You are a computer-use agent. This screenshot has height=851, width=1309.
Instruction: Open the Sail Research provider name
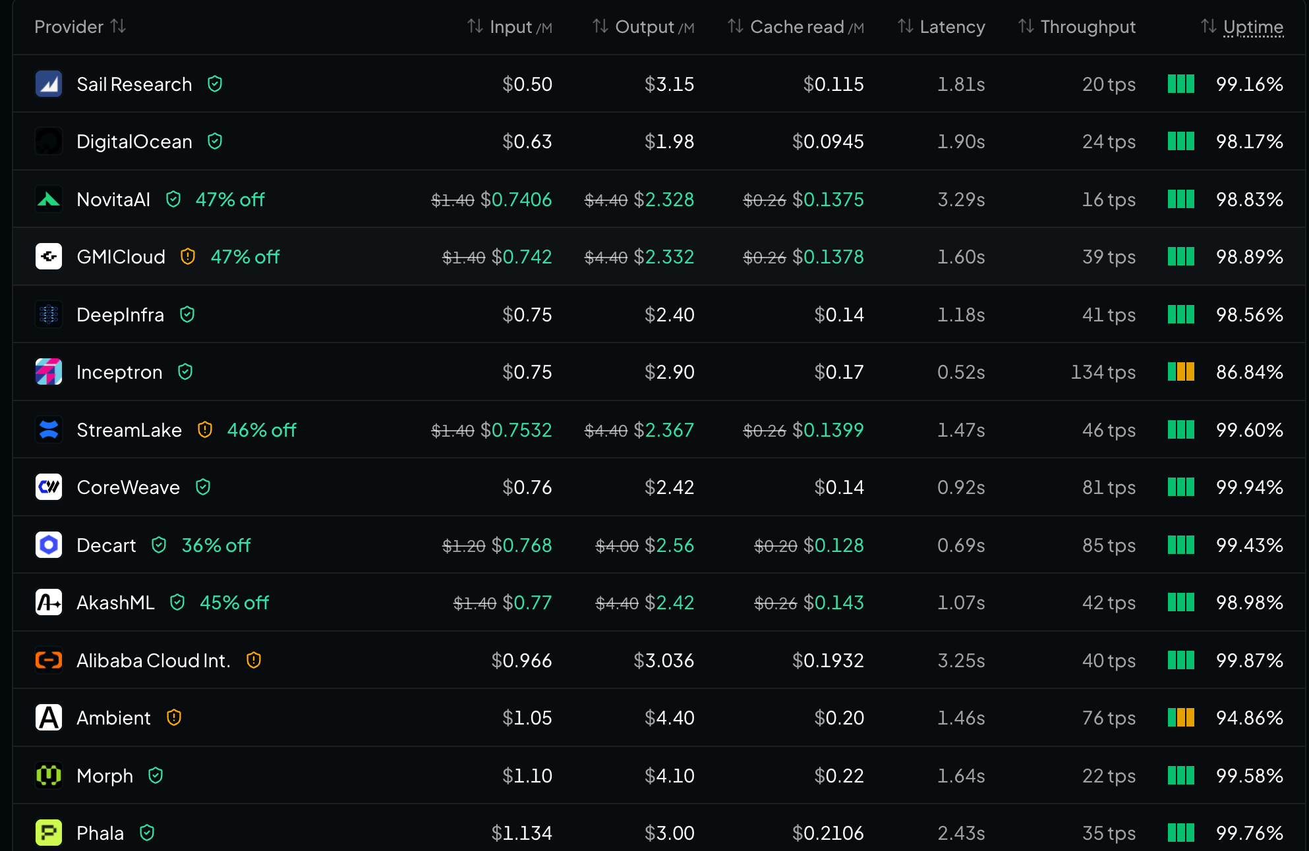click(134, 84)
